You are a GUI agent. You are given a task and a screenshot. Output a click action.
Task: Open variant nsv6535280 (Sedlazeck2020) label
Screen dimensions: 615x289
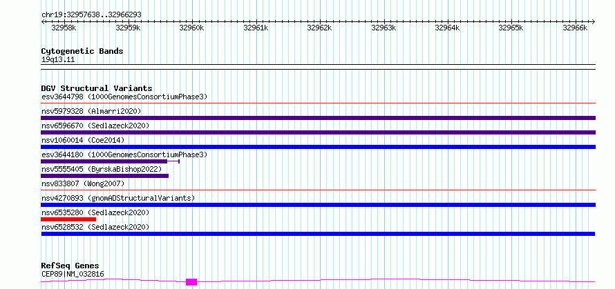[95, 212]
